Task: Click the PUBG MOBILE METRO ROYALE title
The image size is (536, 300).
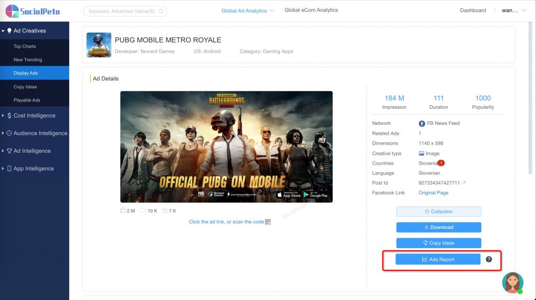Action: (x=168, y=40)
